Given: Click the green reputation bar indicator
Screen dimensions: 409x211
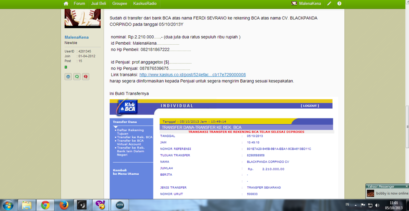Looking at the screenshot, I should click(x=66, y=67).
